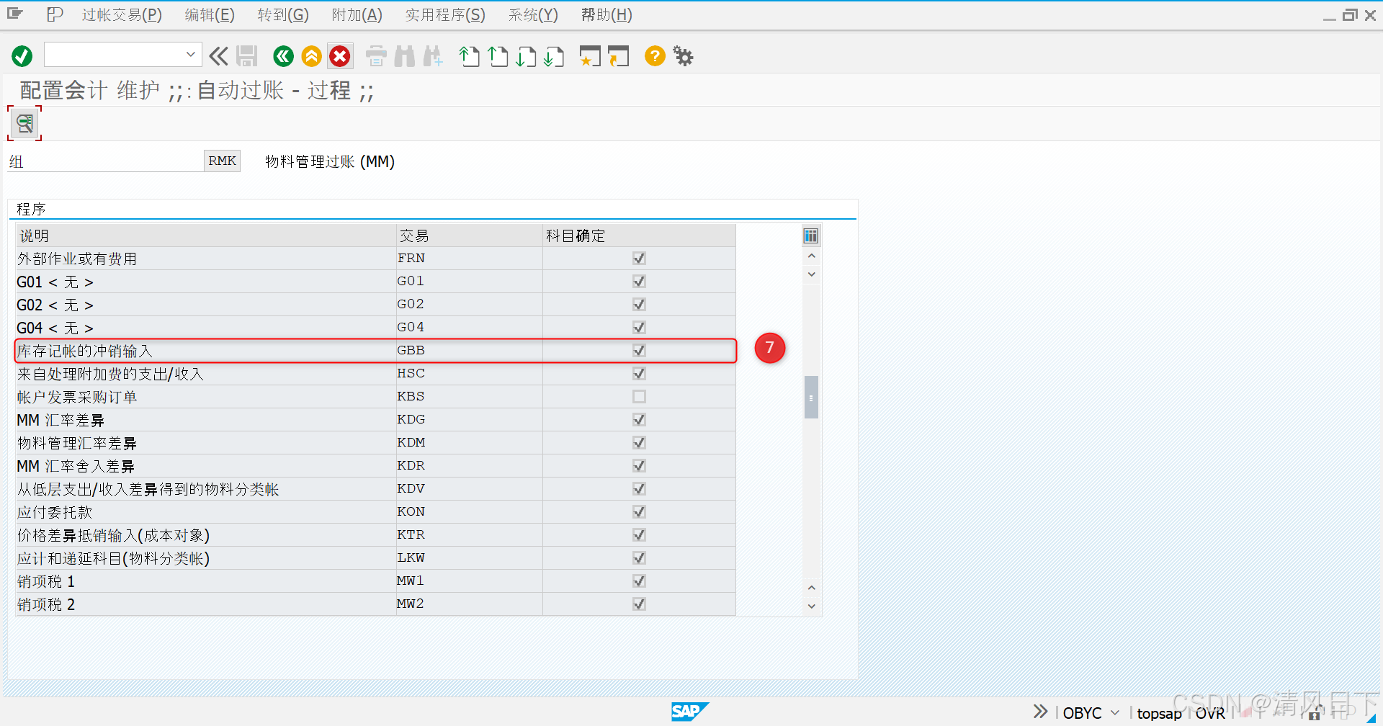The width and height of the screenshot is (1383, 726).
Task: Open the command field dropdown arrow
Action: point(190,54)
